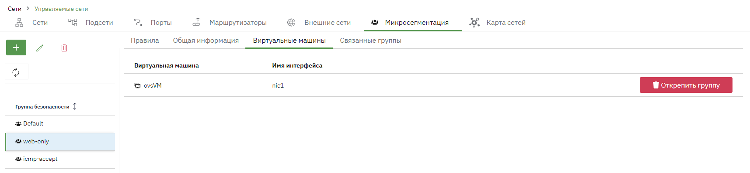Image resolution: width=750 pixels, height=173 pixels.
Task: Open the Правила sub-tab
Action: click(145, 41)
